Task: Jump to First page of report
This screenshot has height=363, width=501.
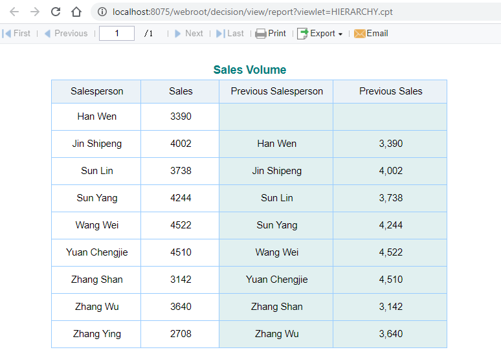Action: pyautogui.click(x=17, y=34)
